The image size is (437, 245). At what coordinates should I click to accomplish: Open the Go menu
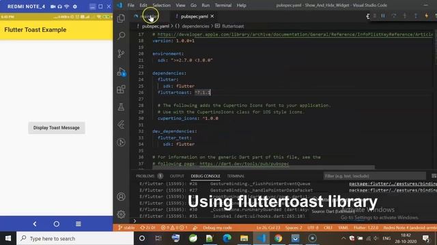click(193, 5)
